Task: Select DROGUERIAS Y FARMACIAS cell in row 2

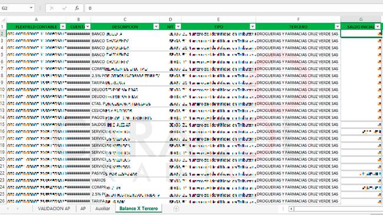Action: (298, 34)
